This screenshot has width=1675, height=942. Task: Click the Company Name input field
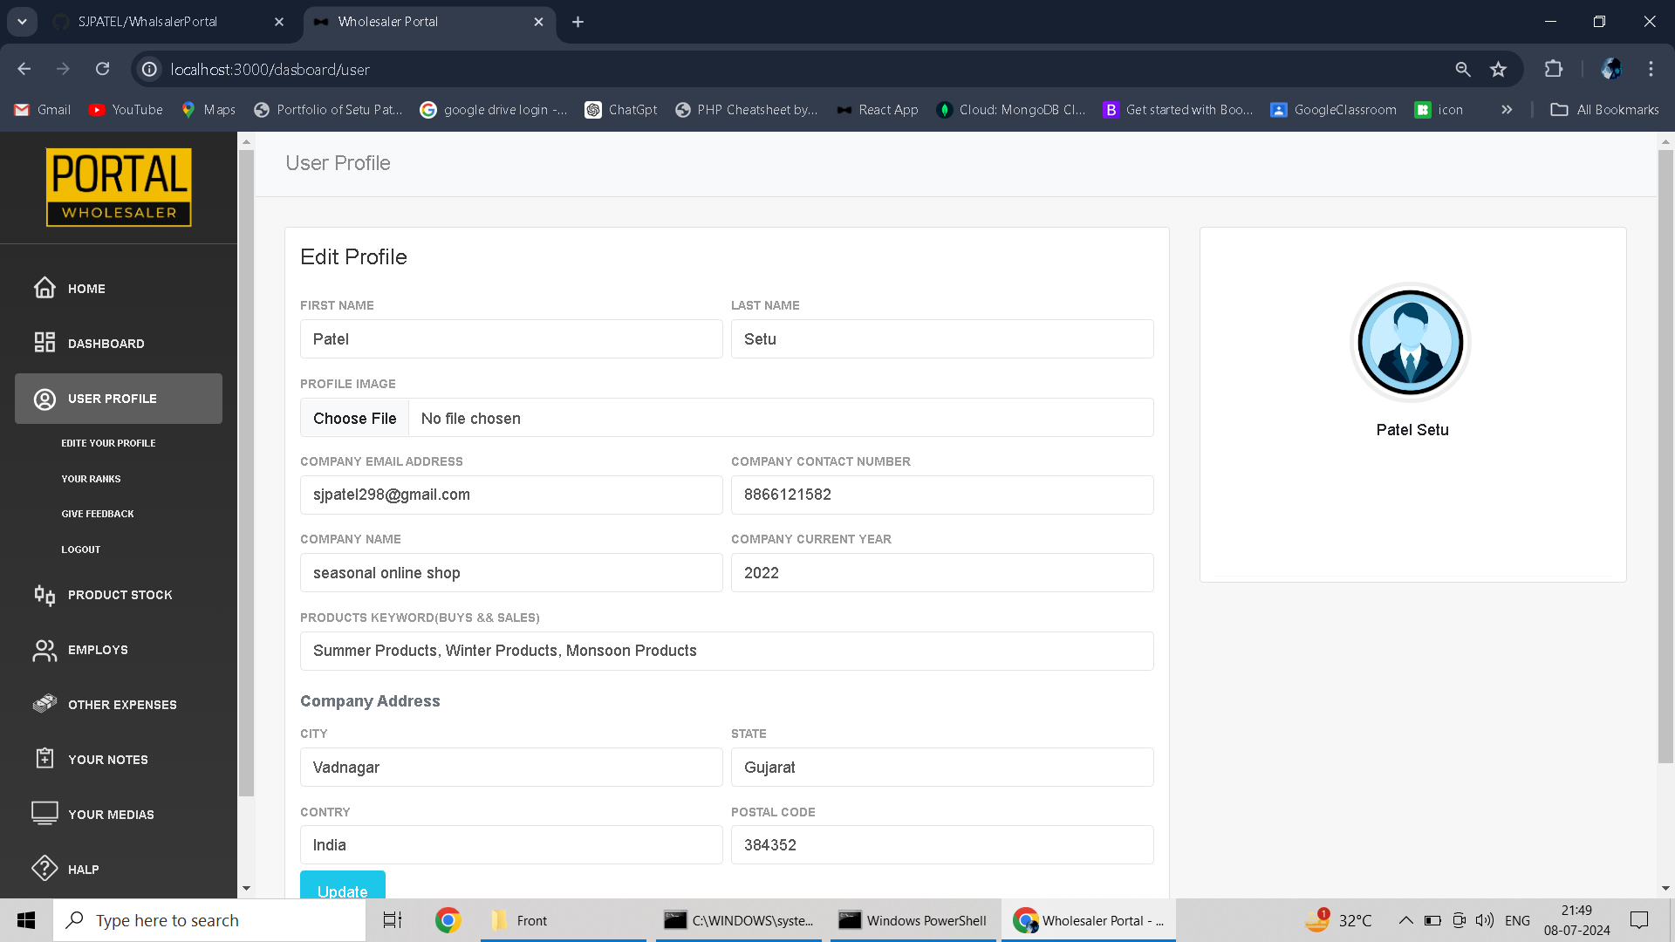tap(511, 573)
